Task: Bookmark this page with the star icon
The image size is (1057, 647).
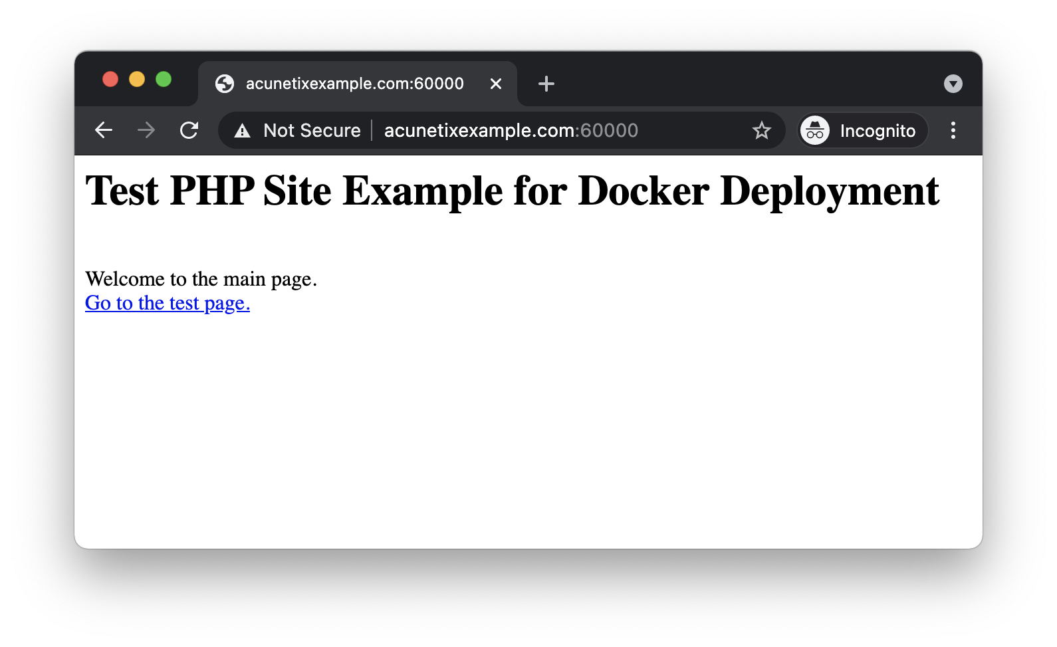Action: (x=761, y=130)
